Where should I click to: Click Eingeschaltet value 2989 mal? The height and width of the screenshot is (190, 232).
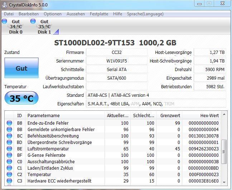click(x=210, y=78)
